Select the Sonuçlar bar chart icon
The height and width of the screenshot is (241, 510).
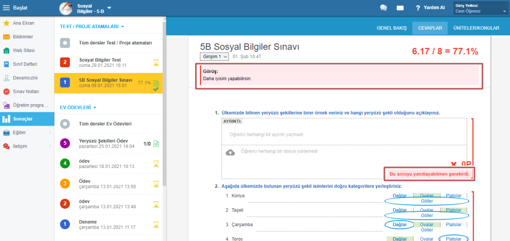[x=6, y=119]
